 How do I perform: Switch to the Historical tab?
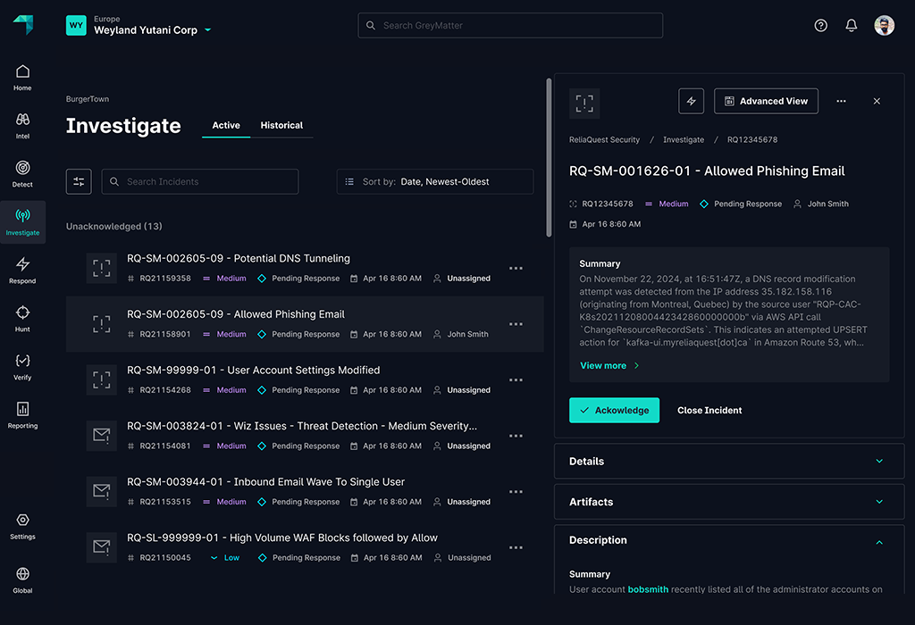coord(281,125)
